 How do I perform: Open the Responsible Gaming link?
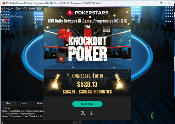12,16
